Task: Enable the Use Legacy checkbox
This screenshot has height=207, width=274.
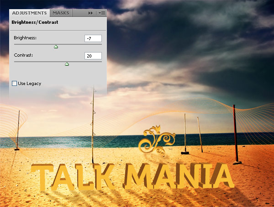Action: pos(15,84)
